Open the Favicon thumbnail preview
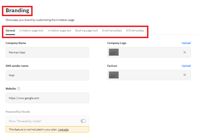Image resolution: width=198 pixels, height=138 pixels. [114, 75]
